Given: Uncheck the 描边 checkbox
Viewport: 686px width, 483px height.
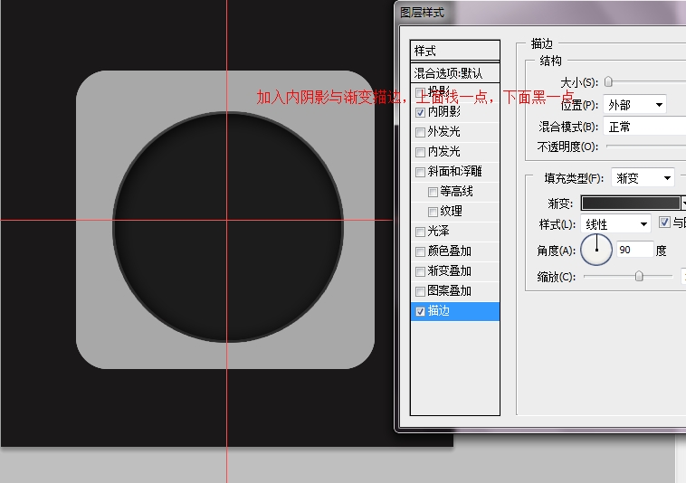Looking at the screenshot, I should tap(421, 311).
